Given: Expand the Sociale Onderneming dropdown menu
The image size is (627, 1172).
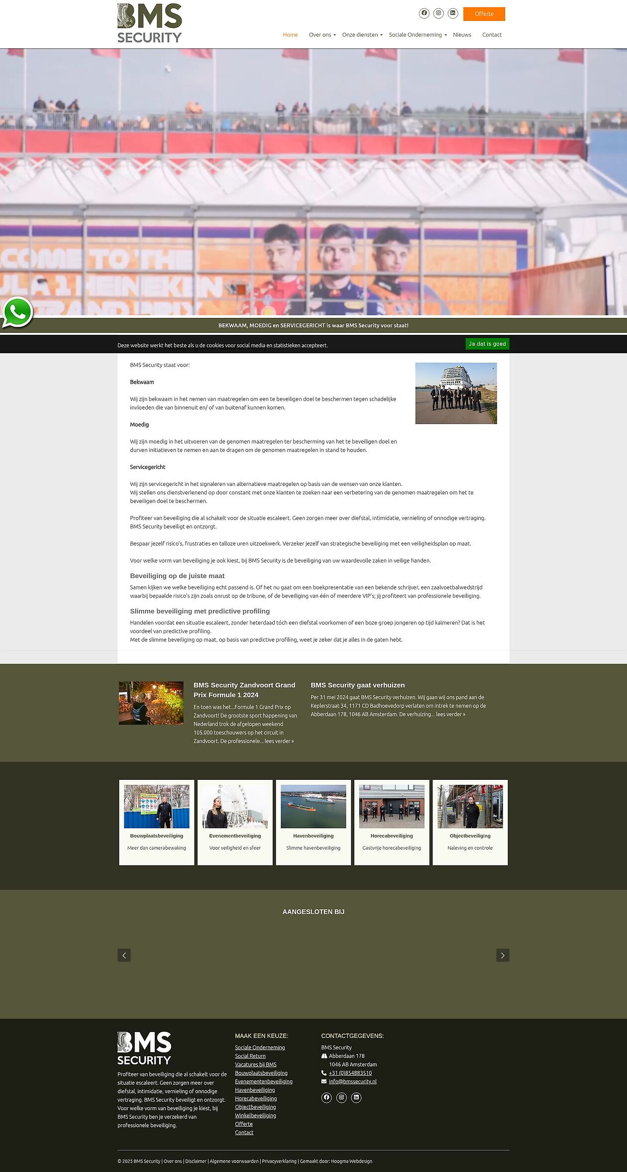Looking at the screenshot, I should 417,35.
